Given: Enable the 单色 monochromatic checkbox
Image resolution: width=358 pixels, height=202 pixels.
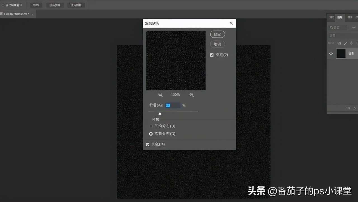Looking at the screenshot, I should tap(148, 144).
